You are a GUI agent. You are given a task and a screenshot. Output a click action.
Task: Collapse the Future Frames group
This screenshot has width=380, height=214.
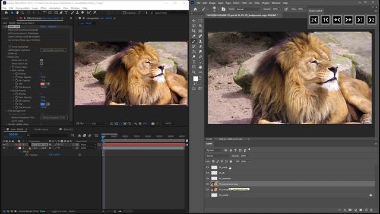point(10,91)
